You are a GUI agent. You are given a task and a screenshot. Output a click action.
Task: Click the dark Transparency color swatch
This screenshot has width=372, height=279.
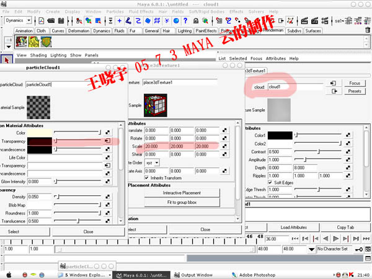pos(40,141)
